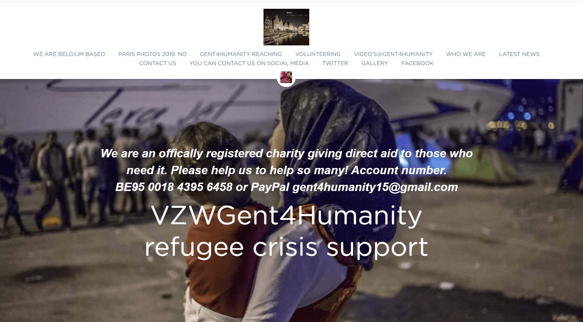
Task: Click the refugee crisis support heading
Action: click(287, 248)
